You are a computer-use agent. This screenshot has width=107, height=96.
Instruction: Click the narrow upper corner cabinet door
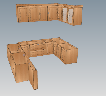click(x=60, y=13)
